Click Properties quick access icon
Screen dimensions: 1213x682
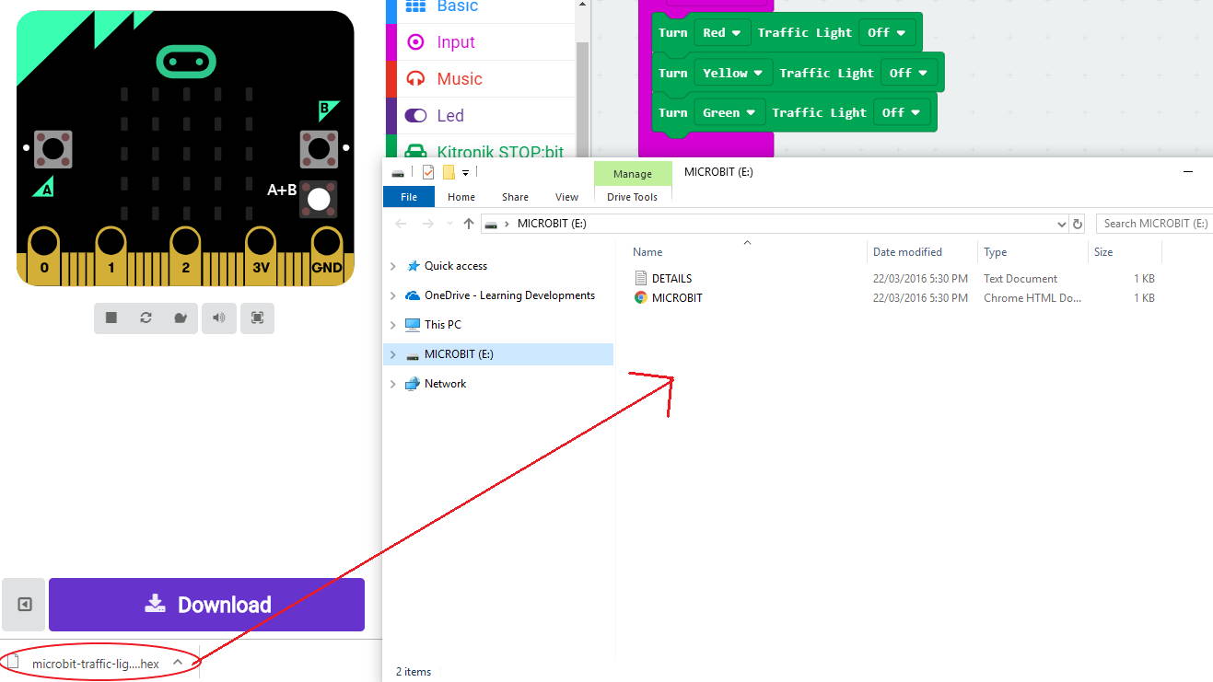click(428, 172)
